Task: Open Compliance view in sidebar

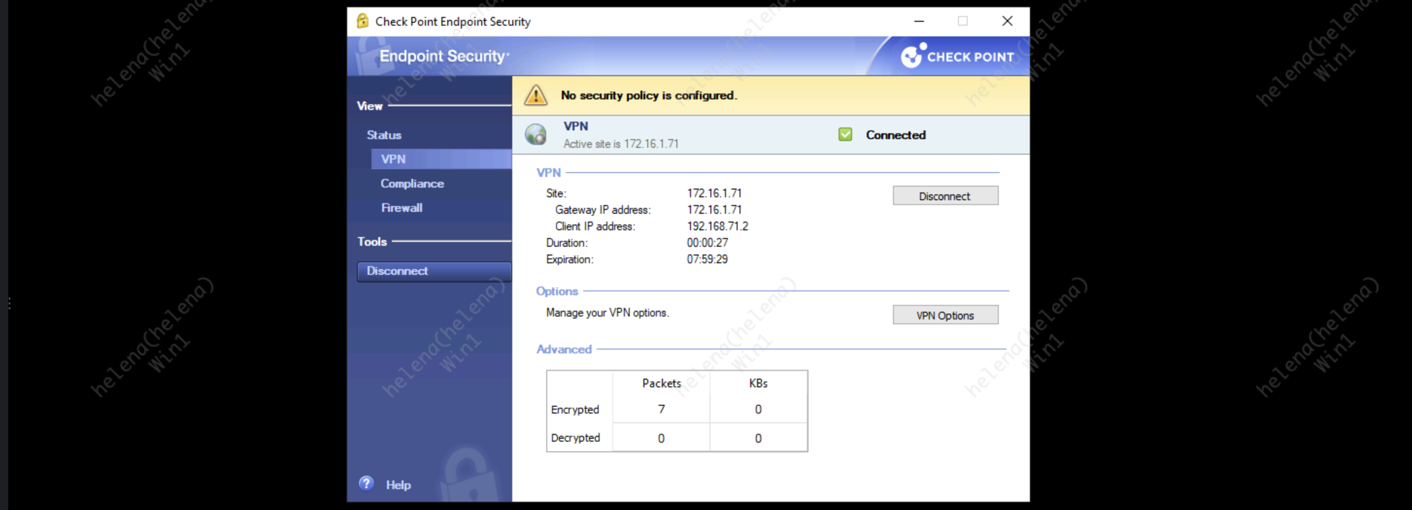Action: point(412,184)
